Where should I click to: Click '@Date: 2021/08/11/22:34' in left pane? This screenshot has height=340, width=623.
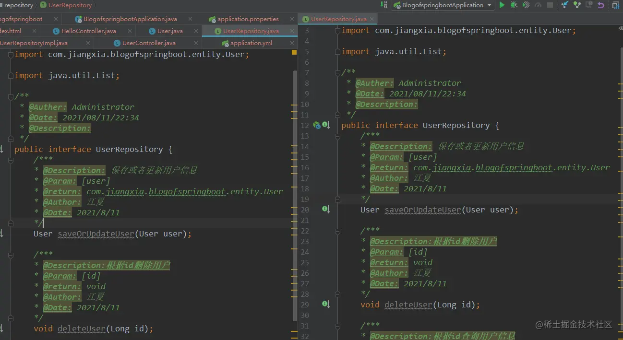84,117
